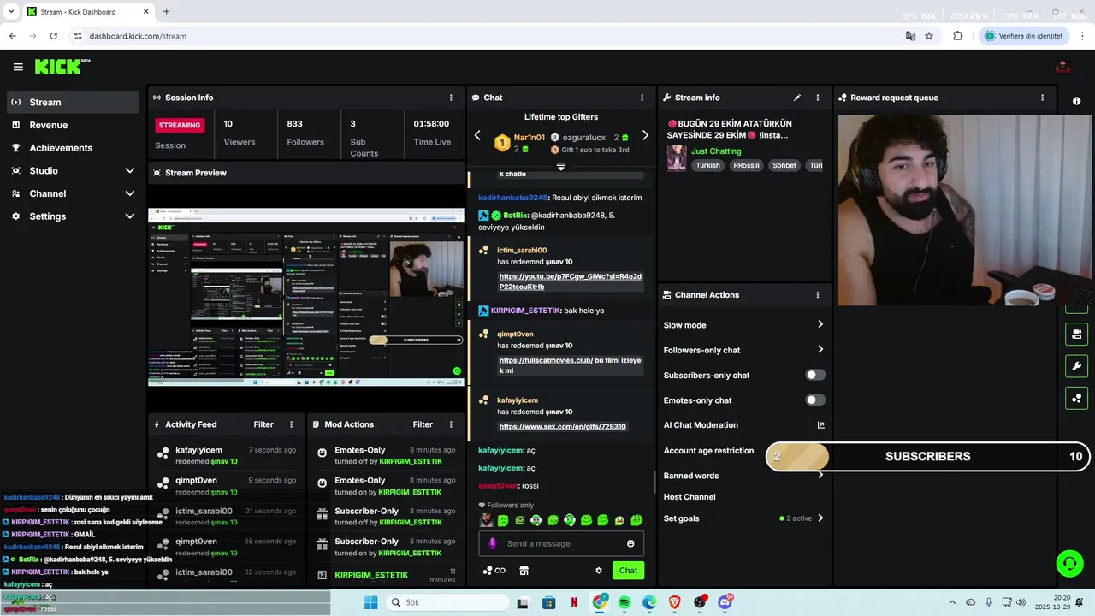1095x616 pixels.
Task: Click the Stream Preview thumbnail
Action: [306, 297]
